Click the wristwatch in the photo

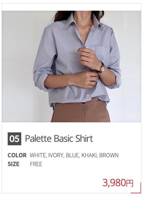pos(102,69)
